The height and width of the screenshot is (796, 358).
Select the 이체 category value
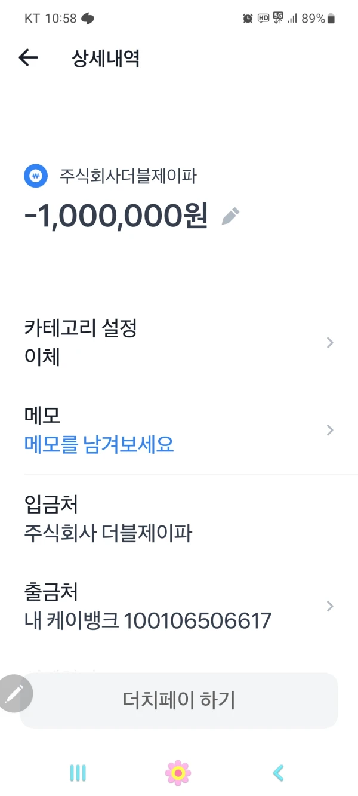tap(42, 358)
